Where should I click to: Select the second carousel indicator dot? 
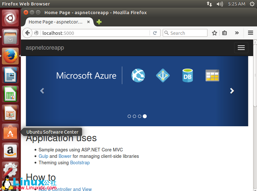tap(134, 116)
